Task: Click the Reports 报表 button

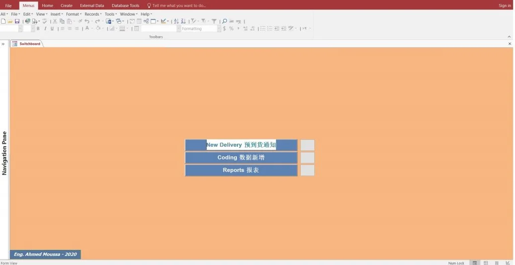Action: click(x=241, y=170)
